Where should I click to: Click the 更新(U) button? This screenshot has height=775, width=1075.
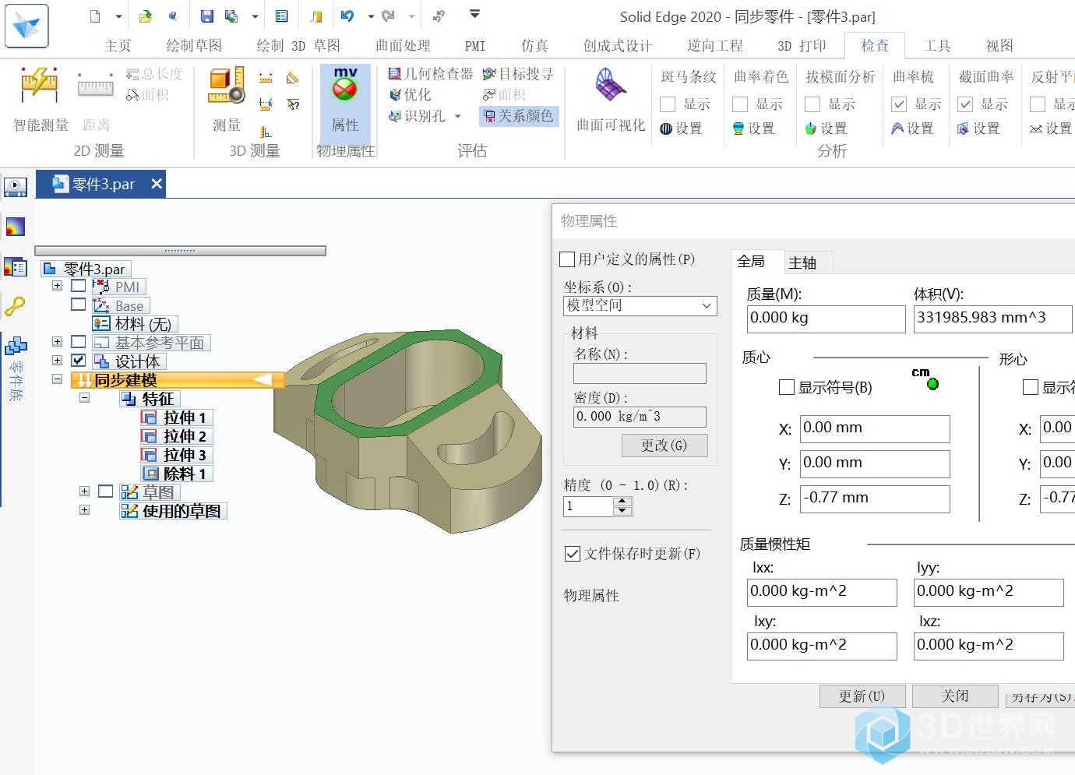(x=862, y=696)
